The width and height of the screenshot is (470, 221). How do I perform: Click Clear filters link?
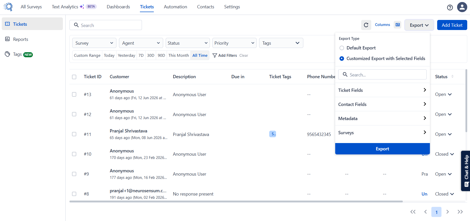pyautogui.click(x=244, y=56)
